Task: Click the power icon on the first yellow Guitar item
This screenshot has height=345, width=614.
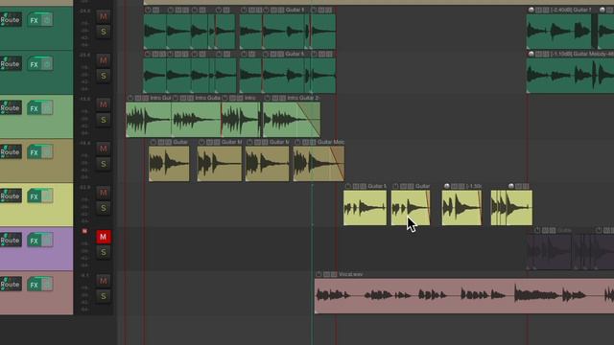Action: coord(347,186)
